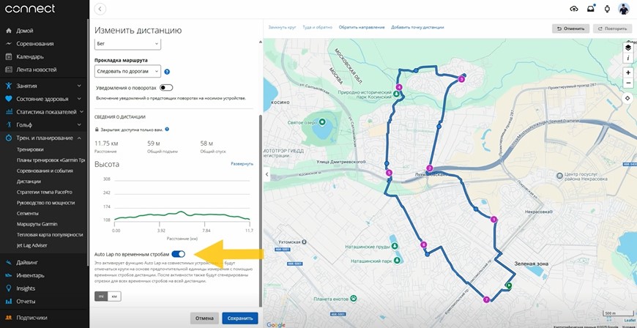Switch distance units to km
The image size is (637, 328).
(x=114, y=297)
